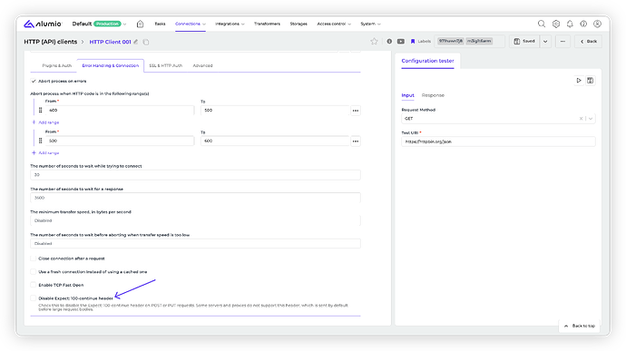Click Add range below the 400 range

(45, 122)
